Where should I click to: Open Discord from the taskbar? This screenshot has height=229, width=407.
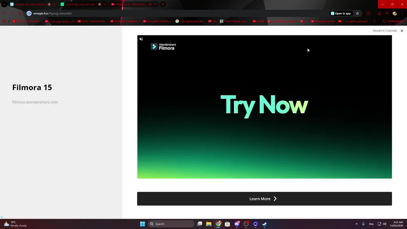tap(237, 224)
